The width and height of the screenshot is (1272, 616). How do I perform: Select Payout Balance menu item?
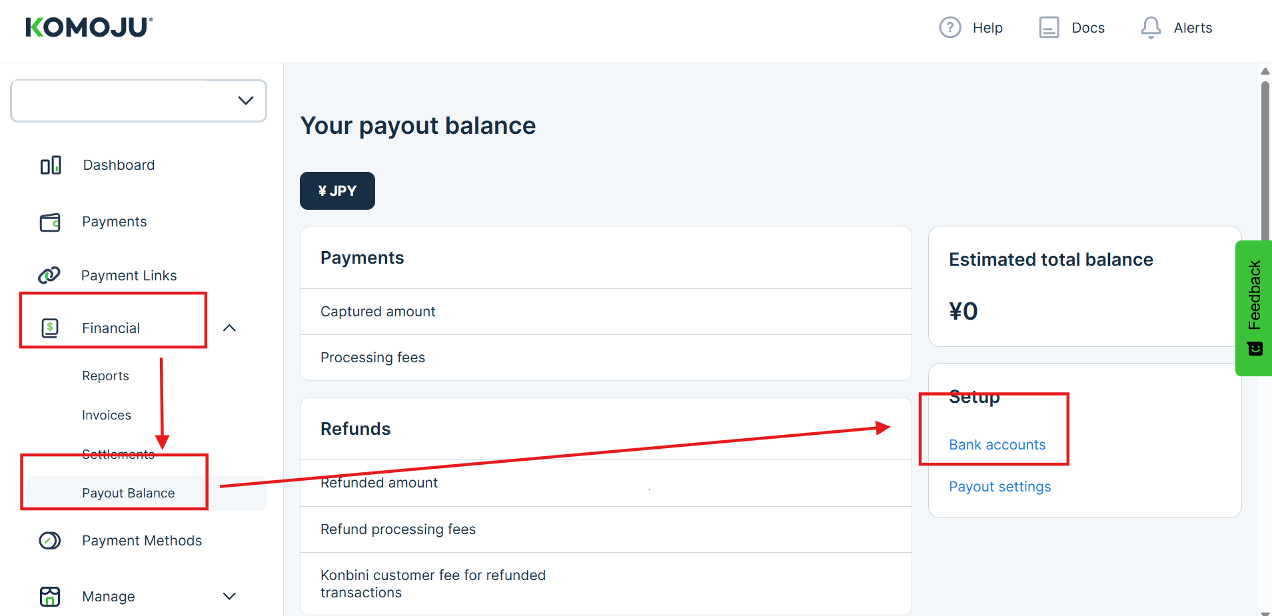tap(128, 493)
